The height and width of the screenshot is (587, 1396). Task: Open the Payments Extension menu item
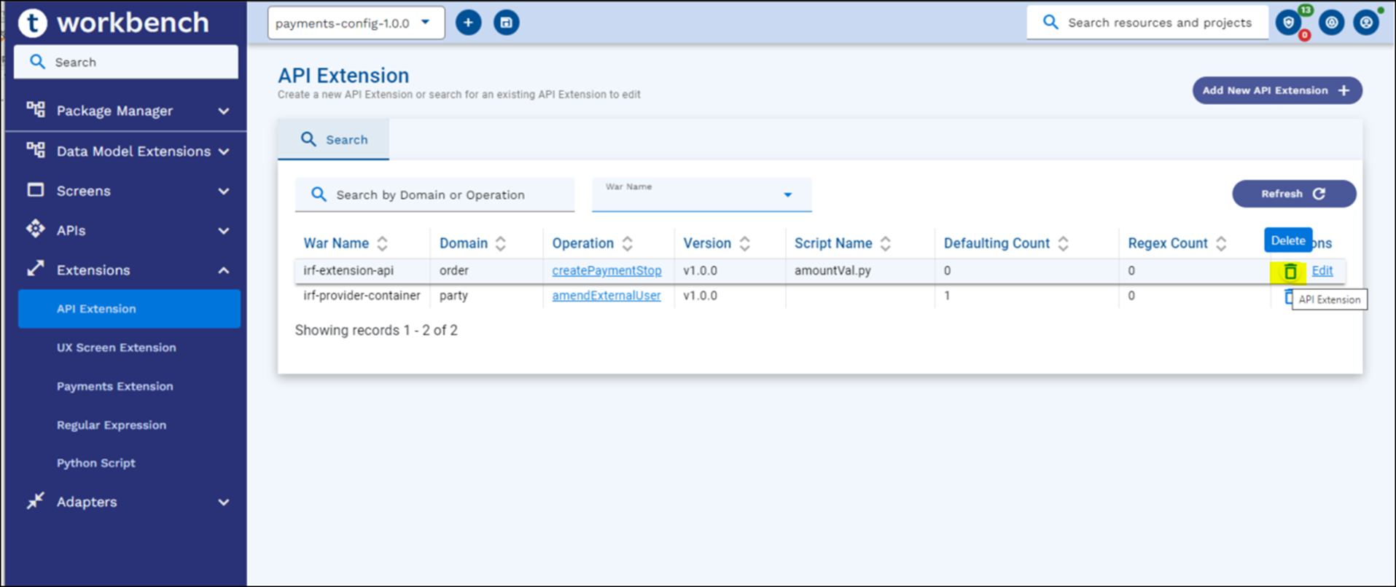coord(115,386)
